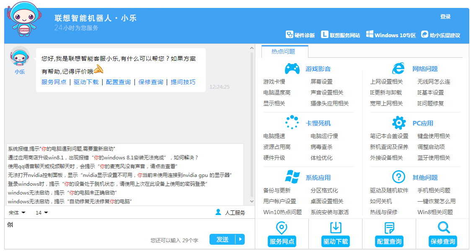The height and width of the screenshot is (251, 471).
Task: Open the 配置查询 link in chat message
Action: pyautogui.click(x=118, y=82)
